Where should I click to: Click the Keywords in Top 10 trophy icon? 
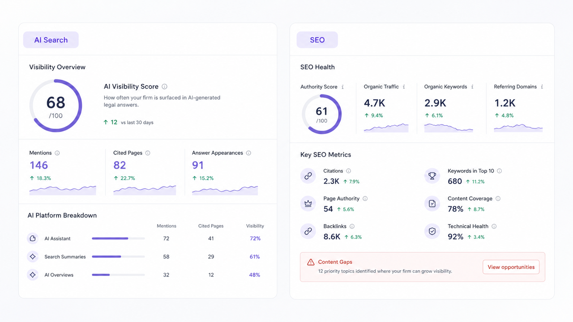coord(432,176)
